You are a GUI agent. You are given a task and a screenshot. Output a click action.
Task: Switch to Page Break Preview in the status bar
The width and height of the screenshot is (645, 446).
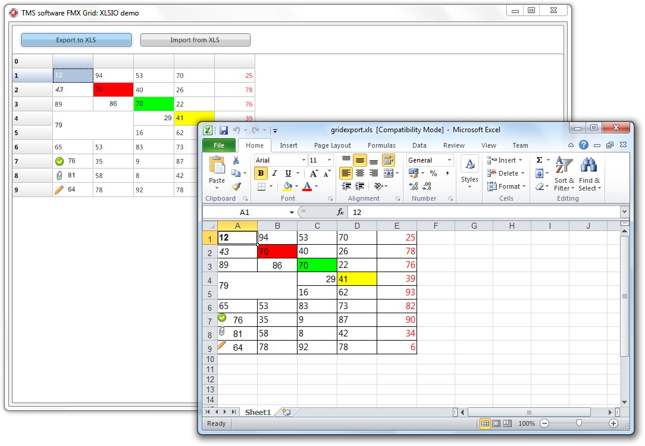point(508,423)
